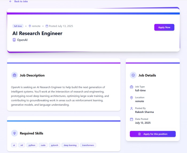The image size is (187, 153).
Task: Click the job description paragraph text
Action: (x=60, y=96)
